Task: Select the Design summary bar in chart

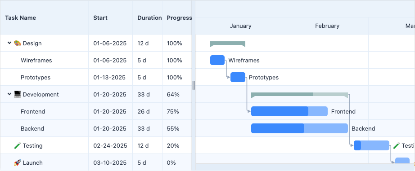Action: (x=228, y=44)
